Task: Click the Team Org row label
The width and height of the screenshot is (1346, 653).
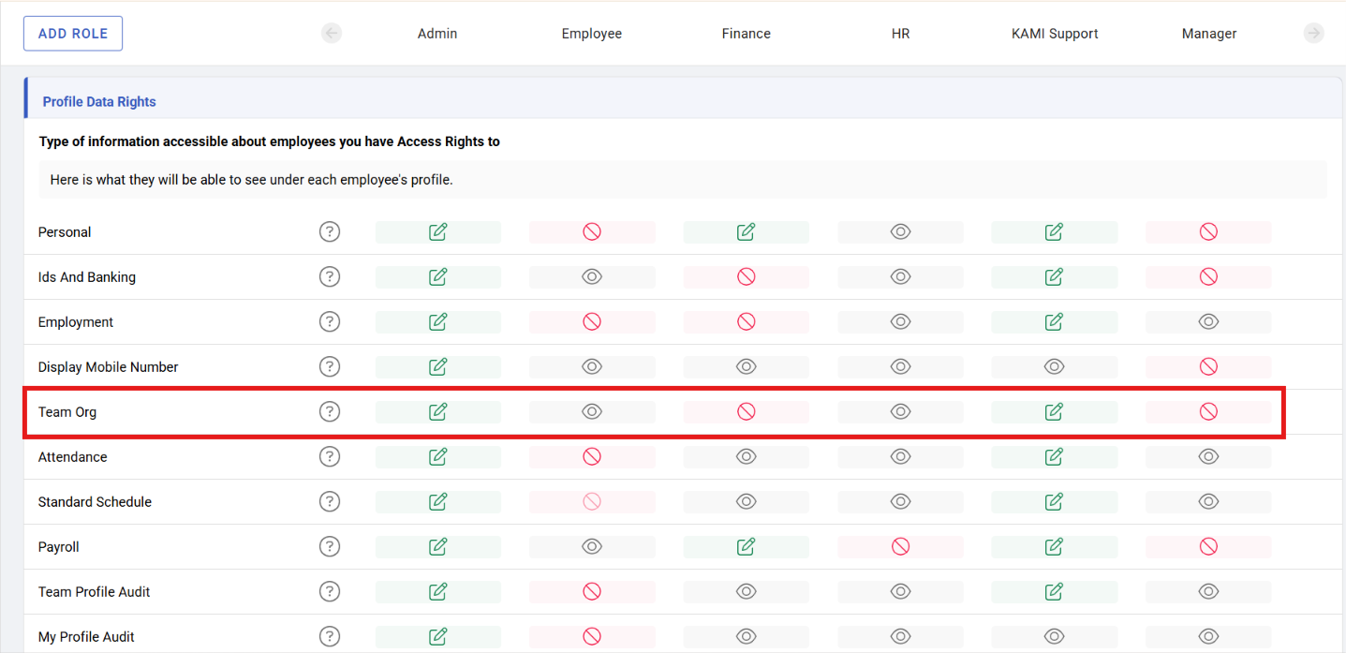Action: 67,412
